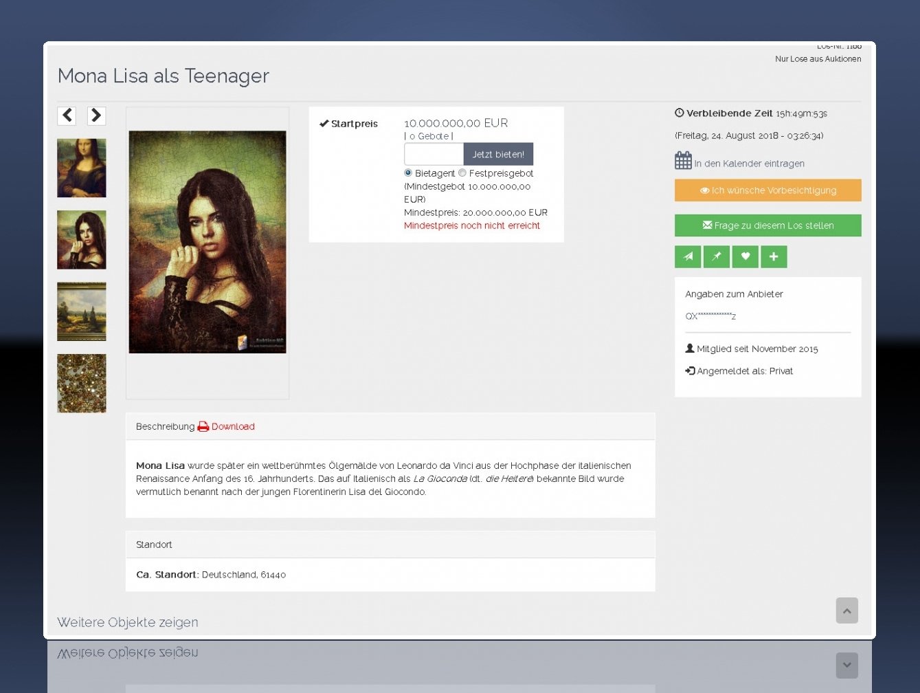Click the Beschreibung section label
Image resolution: width=920 pixels, height=693 pixels.
tap(165, 426)
